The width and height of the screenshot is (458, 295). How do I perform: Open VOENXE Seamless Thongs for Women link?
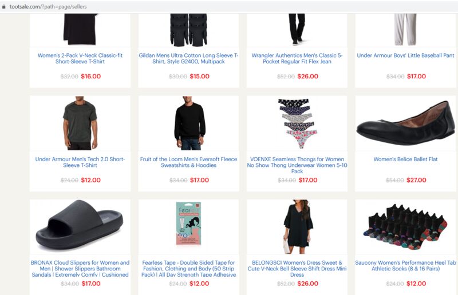click(297, 165)
